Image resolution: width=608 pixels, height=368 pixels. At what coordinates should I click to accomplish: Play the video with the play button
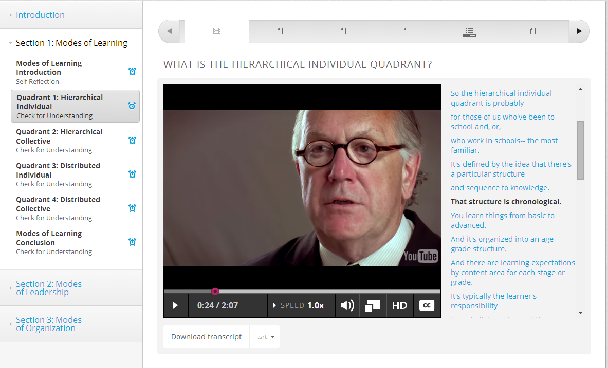pos(175,305)
